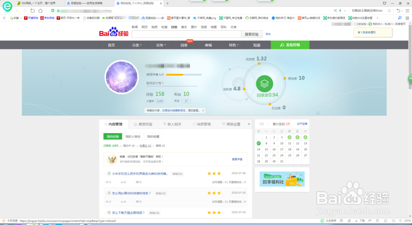Click the 笔耕不辍奖 trophy icon
Screen dimensions: 412x225
tap(112, 159)
